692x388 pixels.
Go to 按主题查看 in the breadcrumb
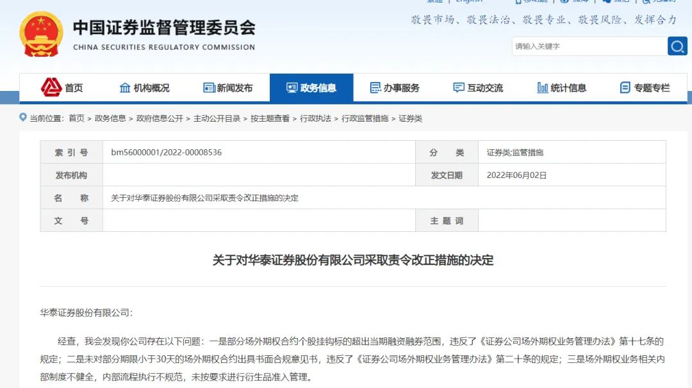coord(270,118)
